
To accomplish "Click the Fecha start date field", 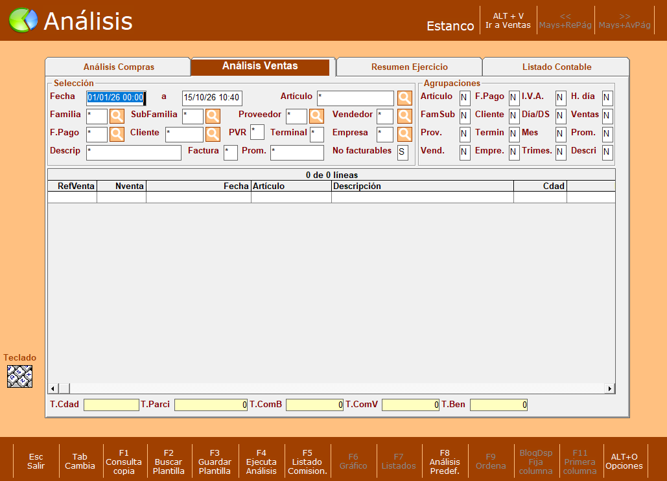I will tap(115, 98).
